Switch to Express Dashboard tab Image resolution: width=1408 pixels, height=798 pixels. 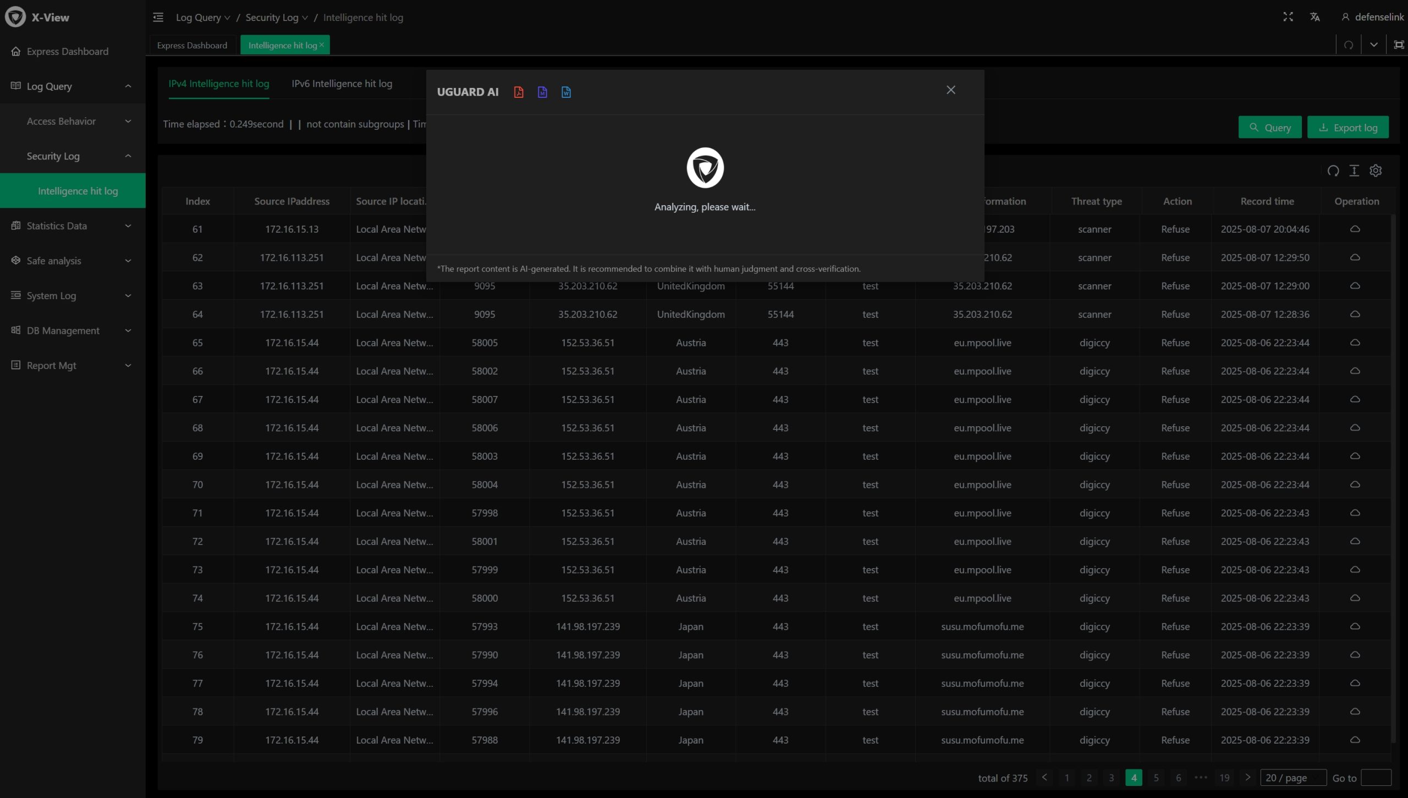point(192,45)
